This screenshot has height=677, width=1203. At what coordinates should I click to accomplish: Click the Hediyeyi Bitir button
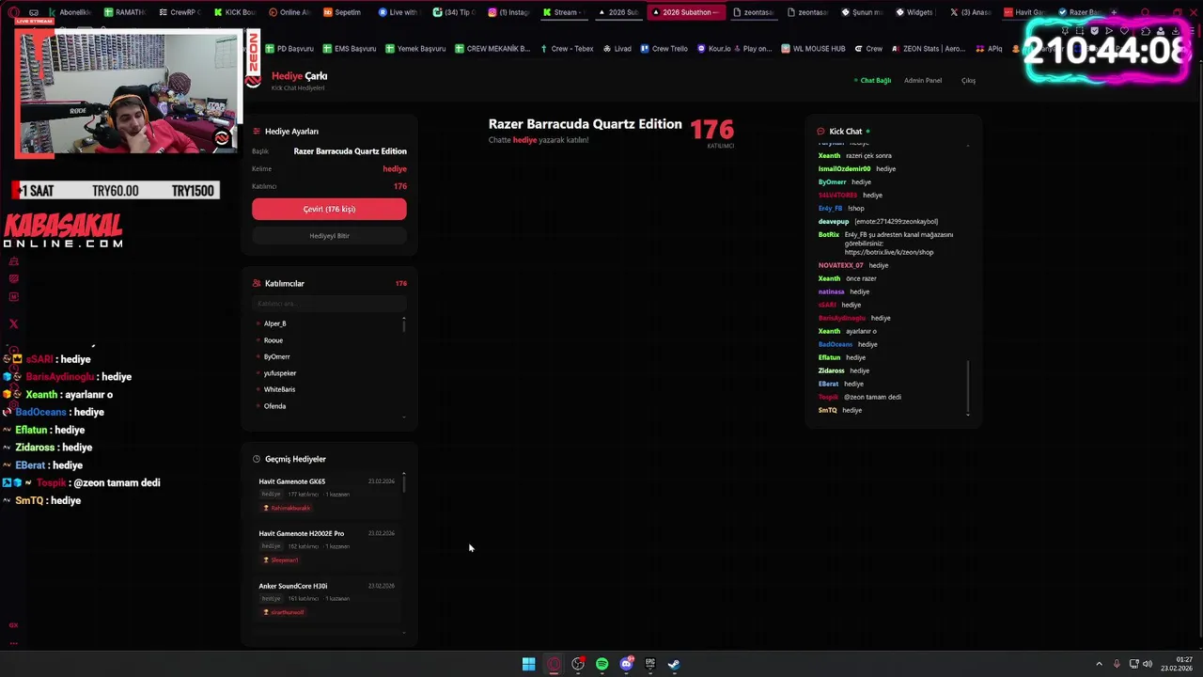click(x=329, y=236)
